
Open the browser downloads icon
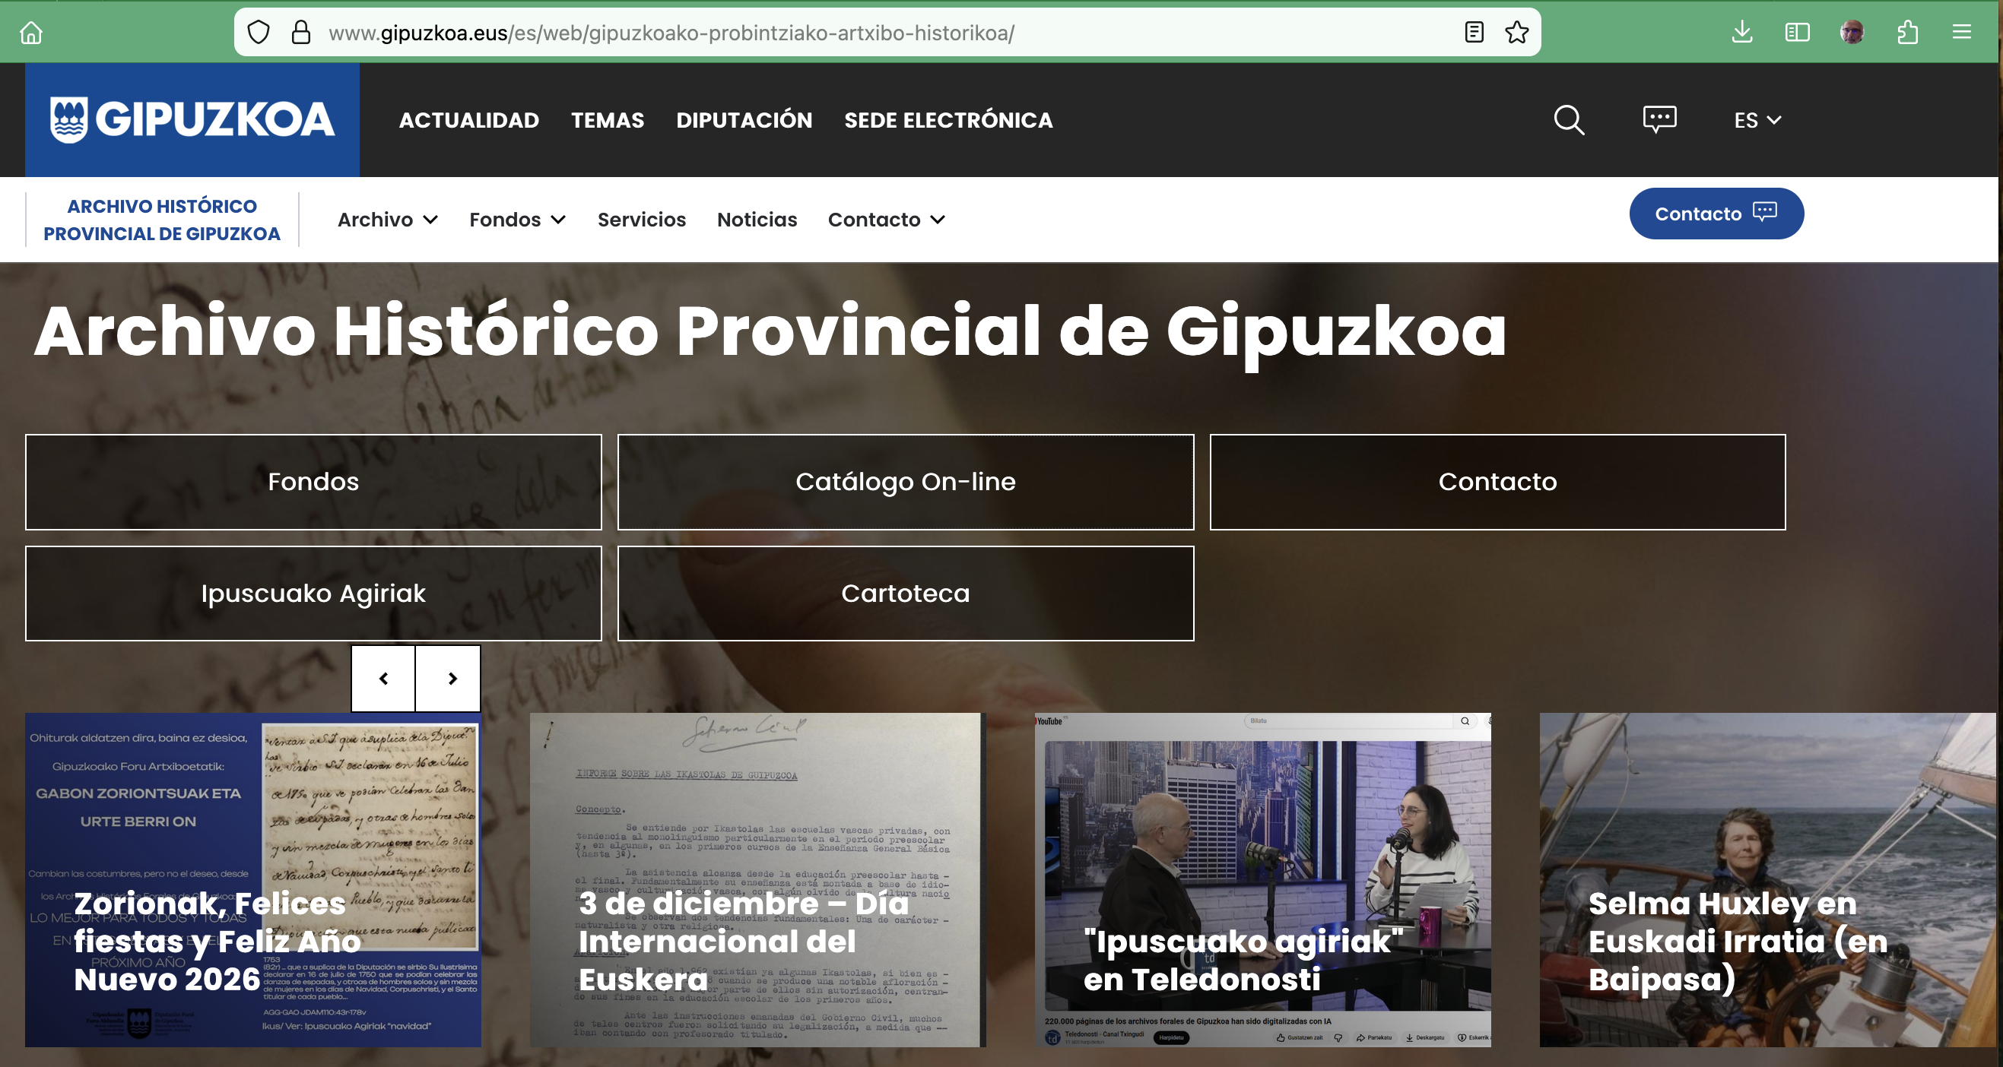pos(1741,33)
